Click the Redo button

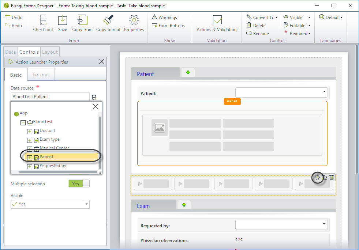(14, 25)
